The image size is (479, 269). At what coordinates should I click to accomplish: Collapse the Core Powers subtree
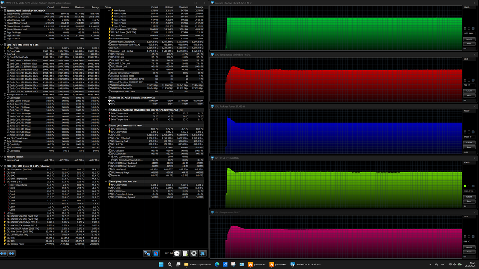(x=109, y=10)
